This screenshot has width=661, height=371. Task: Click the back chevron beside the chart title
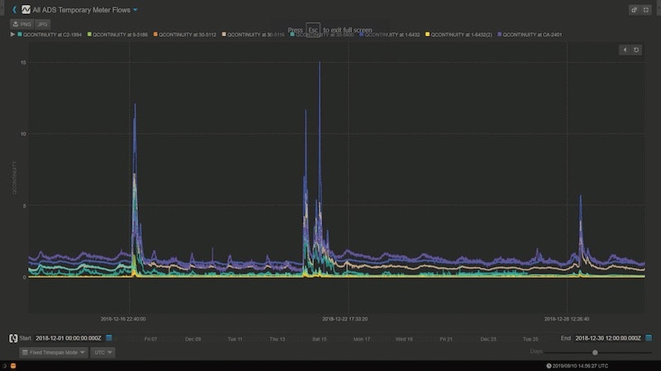click(x=14, y=10)
